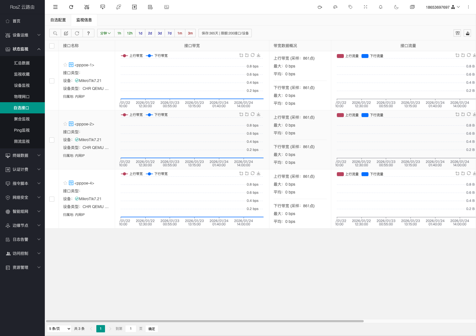Select the 7d time range button
The height and width of the screenshot is (336, 476).
tap(169, 33)
